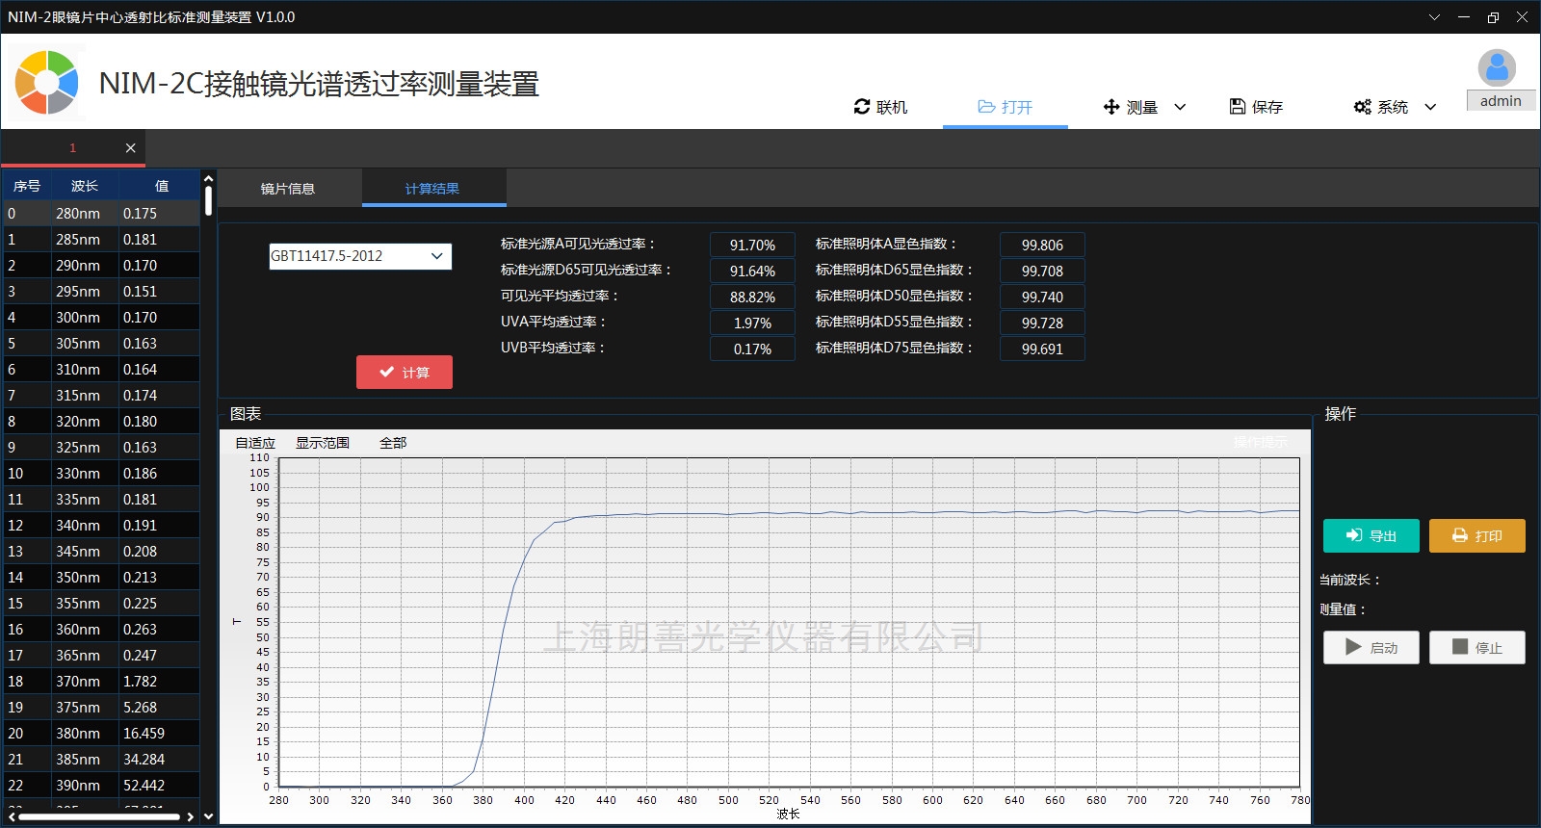Click the 联机 connect icon
Screen dimensions: 1541x828
[862, 107]
